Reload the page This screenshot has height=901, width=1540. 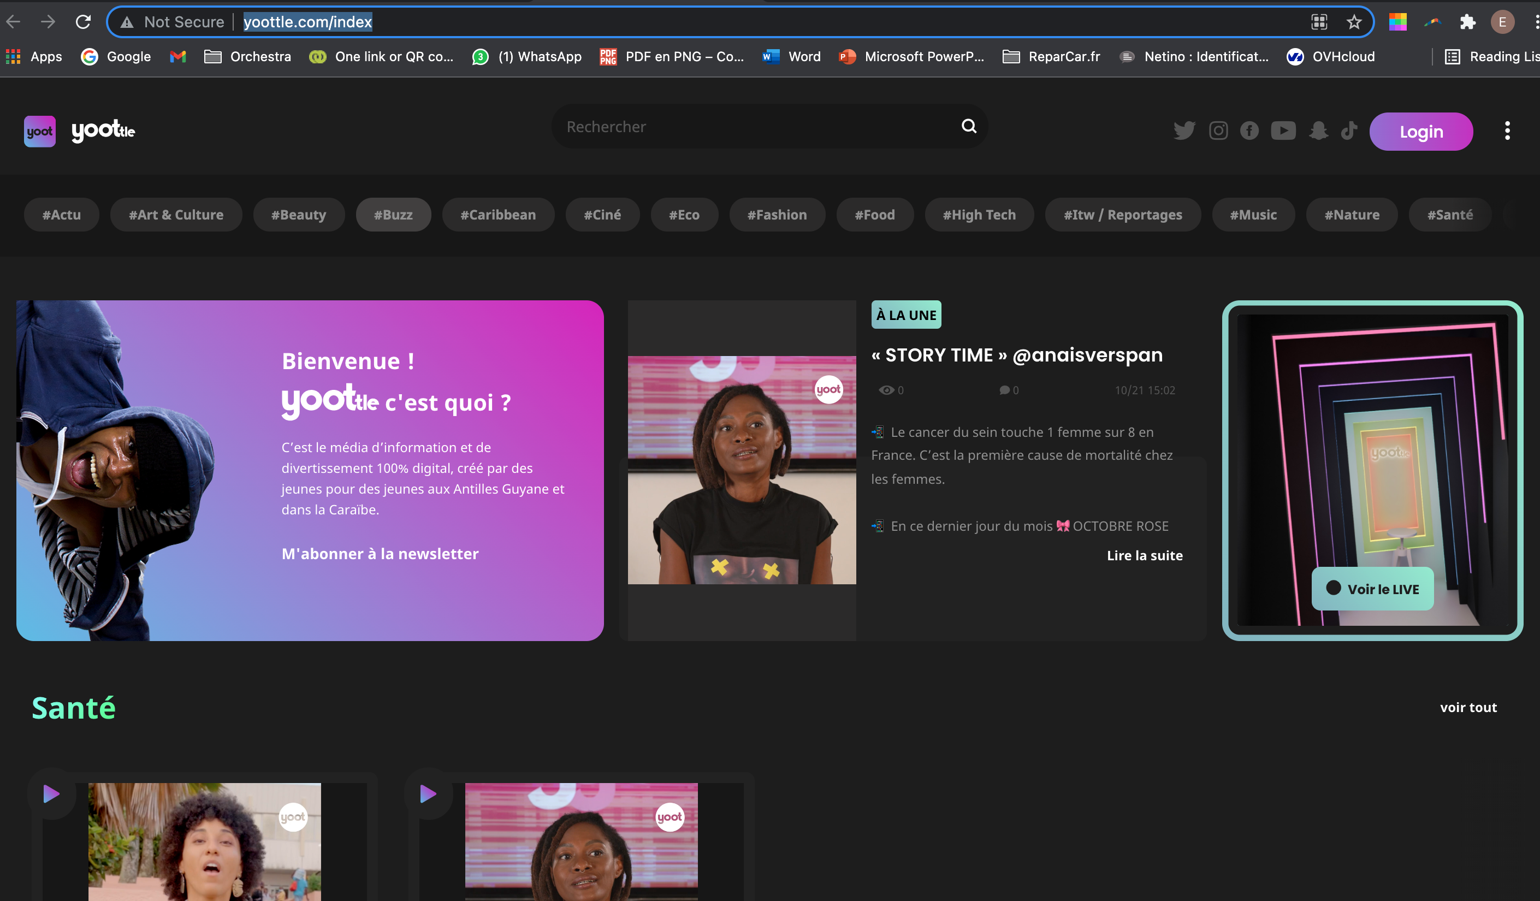click(x=83, y=22)
